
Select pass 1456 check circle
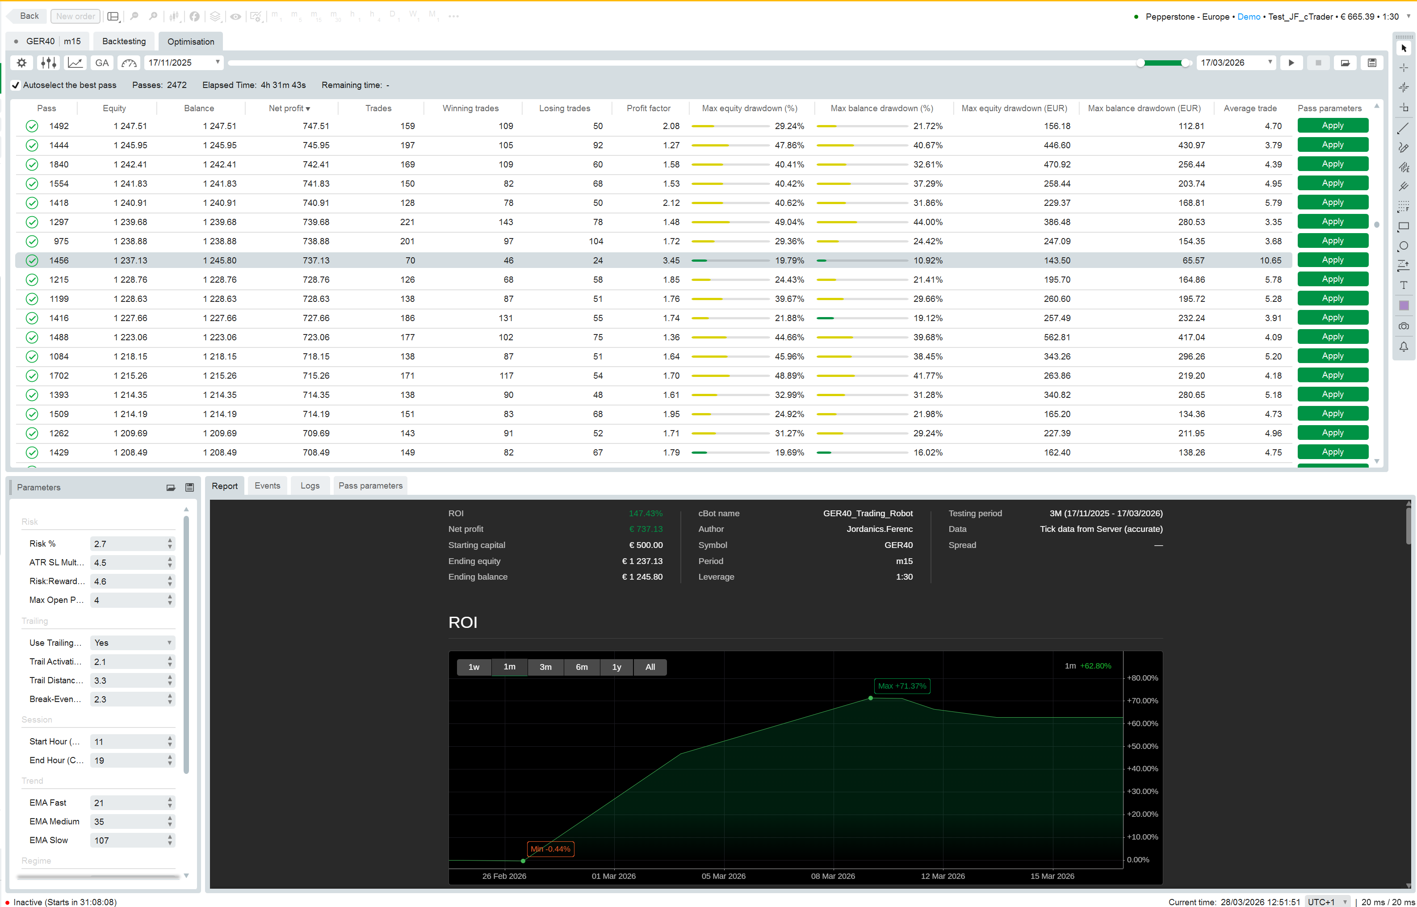32,260
